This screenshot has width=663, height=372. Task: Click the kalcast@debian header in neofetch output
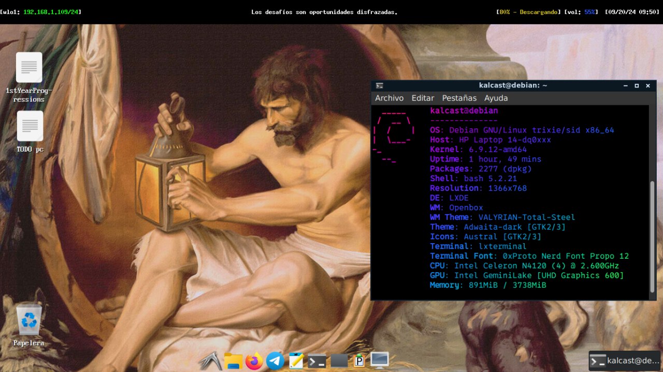(464, 111)
